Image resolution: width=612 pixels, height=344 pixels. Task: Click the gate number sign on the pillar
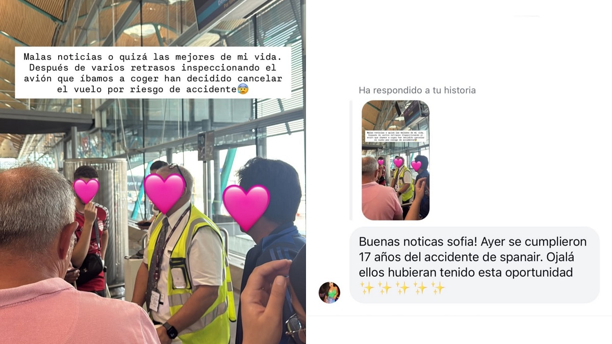tap(205, 145)
